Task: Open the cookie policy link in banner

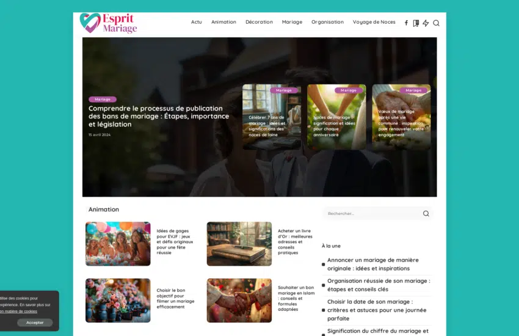Action: [x=18, y=311]
